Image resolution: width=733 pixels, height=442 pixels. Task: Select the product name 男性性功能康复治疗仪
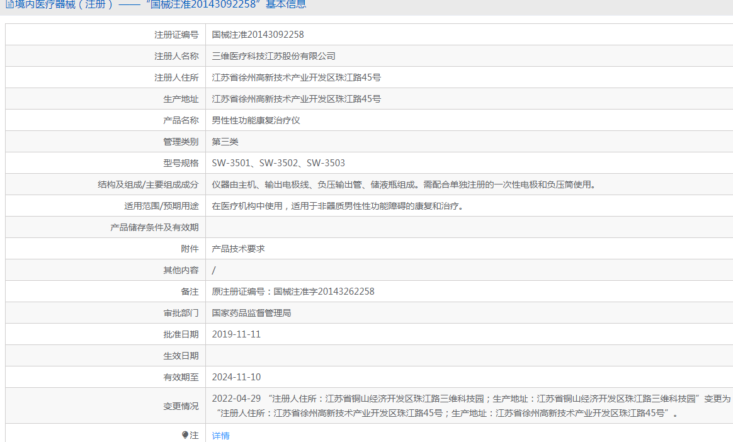(256, 120)
